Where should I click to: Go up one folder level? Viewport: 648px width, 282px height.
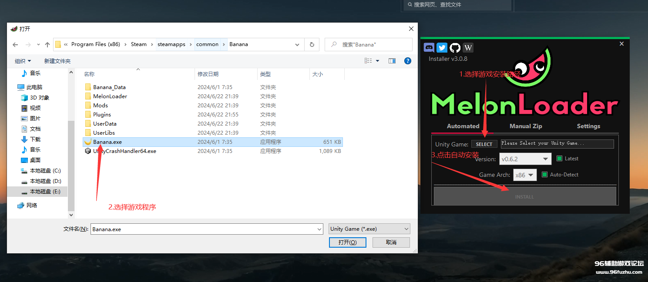point(47,45)
